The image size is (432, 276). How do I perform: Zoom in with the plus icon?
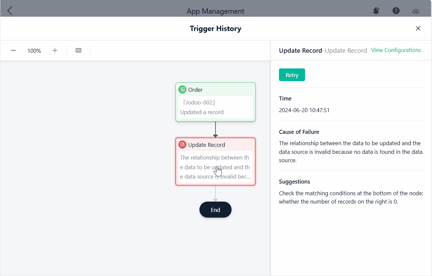click(55, 50)
